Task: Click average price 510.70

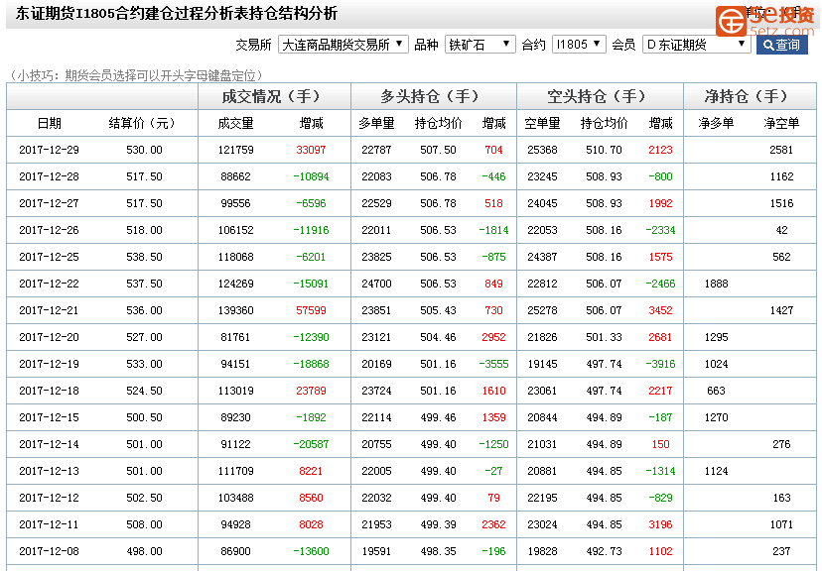Action: (x=604, y=151)
